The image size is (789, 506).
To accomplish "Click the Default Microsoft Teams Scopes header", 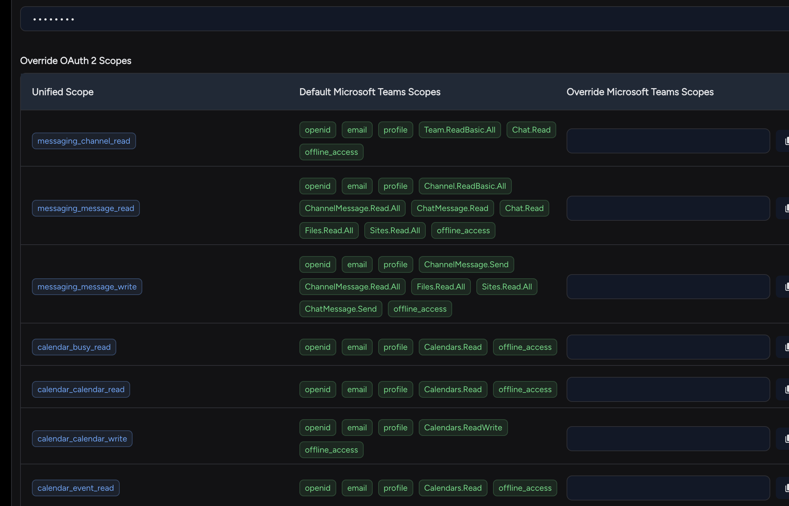I will tap(370, 92).
